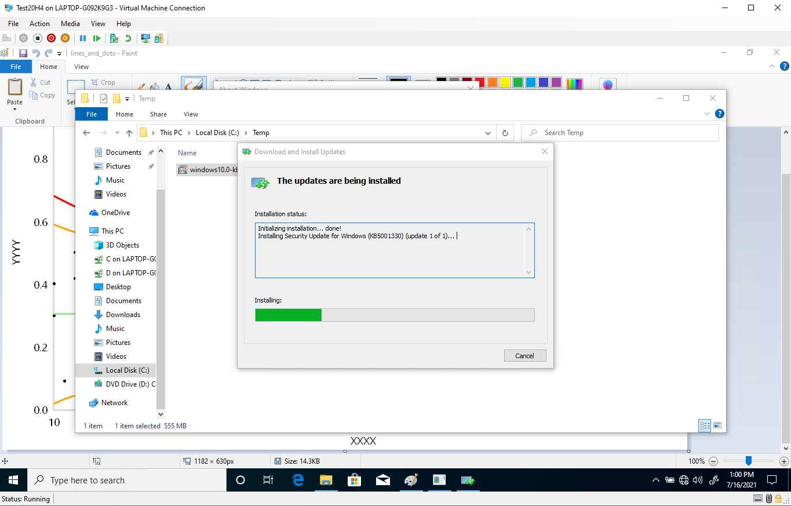Open Explorer Customize Quick Access Toolbar dropdown
This screenshot has height=506, width=791.
coord(127,99)
